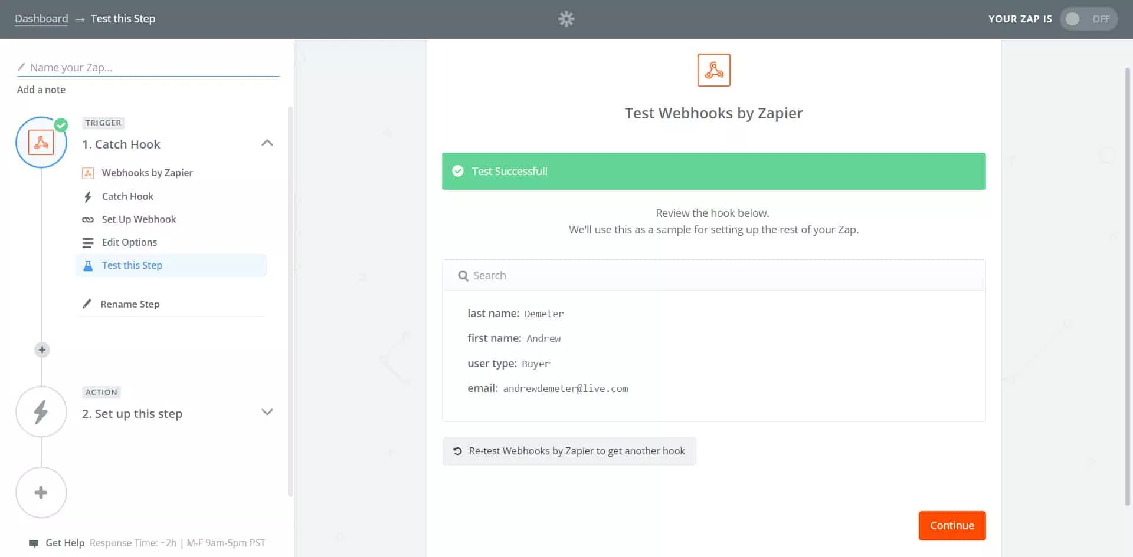Screen dimensions: 1133x557
Task: Click the Test Webhooks by Zapier heading
Action: coord(713,113)
